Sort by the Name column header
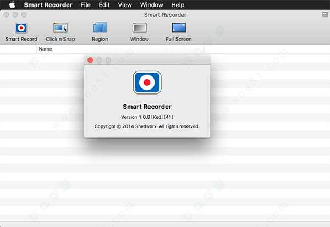Image resolution: width=330 pixels, height=227 pixels. pyautogui.click(x=102, y=49)
